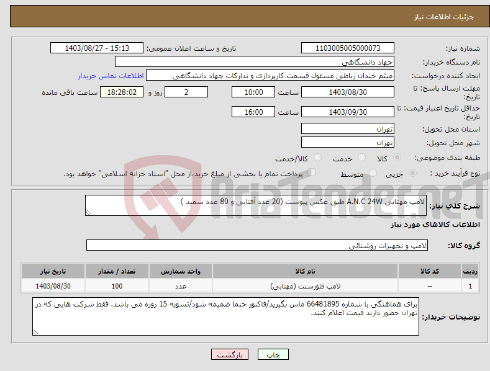Click the چاپ print button
This screenshot has height=371, width=490.
point(273,354)
